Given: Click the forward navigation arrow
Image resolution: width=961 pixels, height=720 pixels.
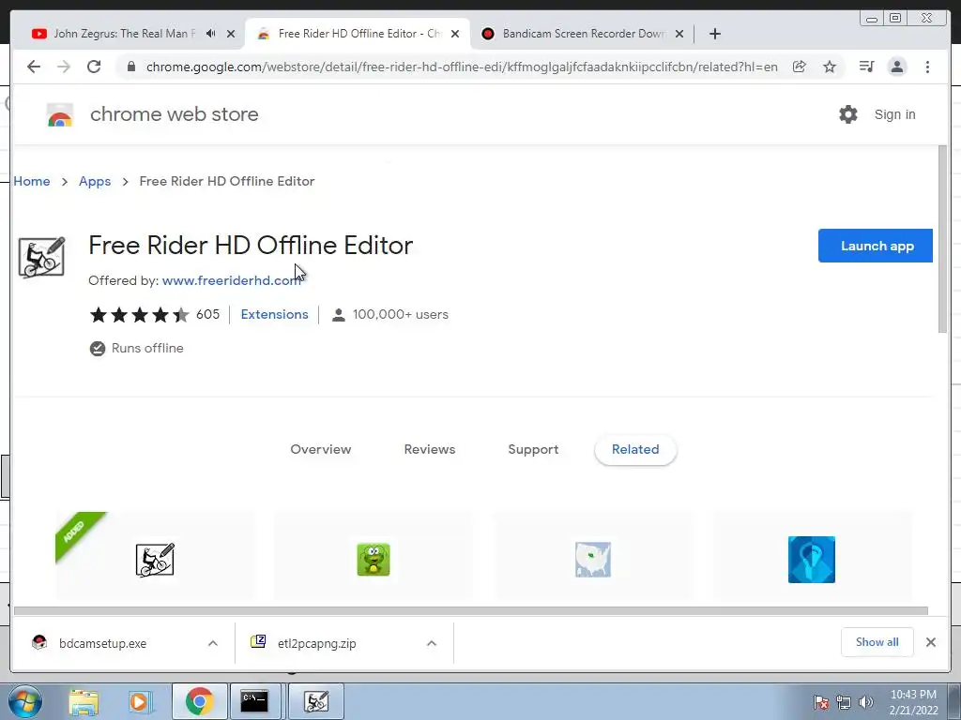Looking at the screenshot, I should click(64, 67).
